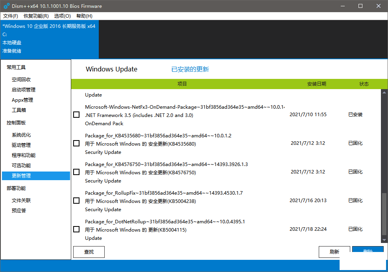Viewport: 388px width, 272px height.
Task: Click the Package_for_RollupFix package name
Action: point(164,193)
